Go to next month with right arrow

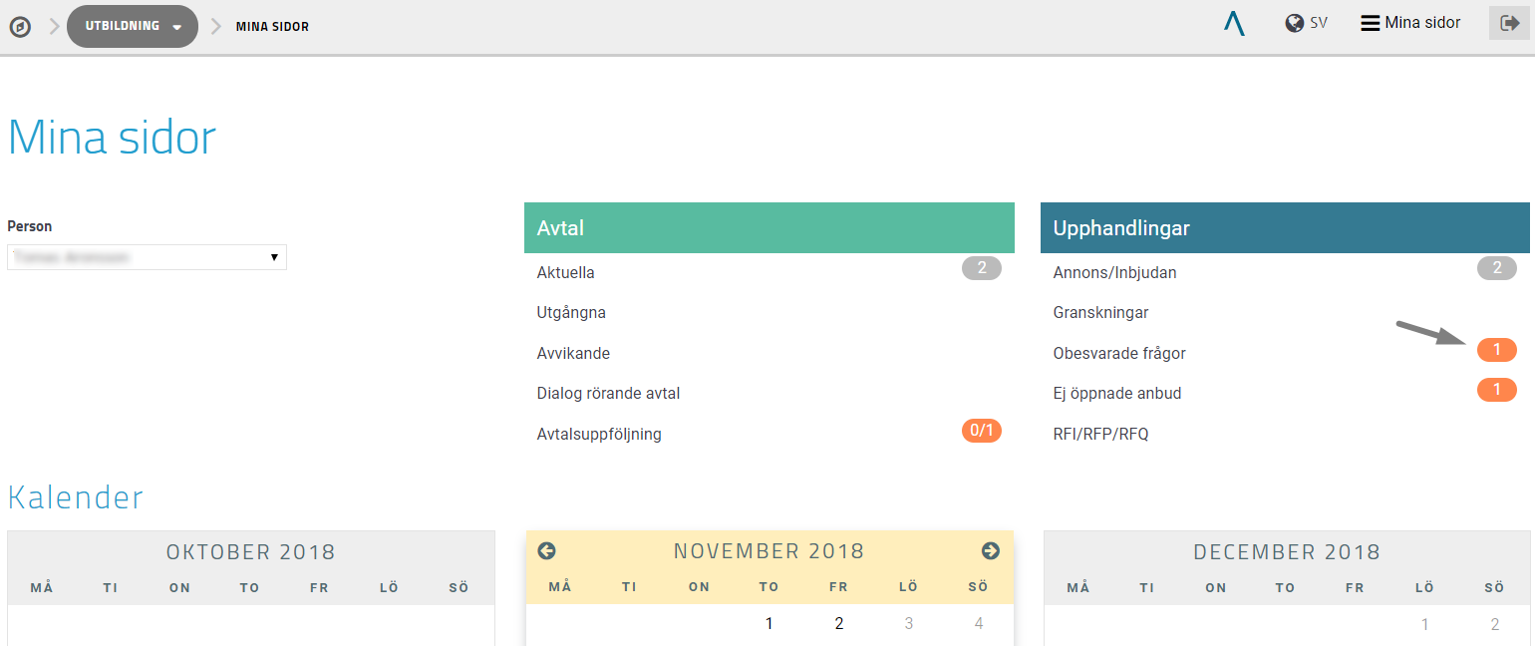pyautogui.click(x=990, y=551)
